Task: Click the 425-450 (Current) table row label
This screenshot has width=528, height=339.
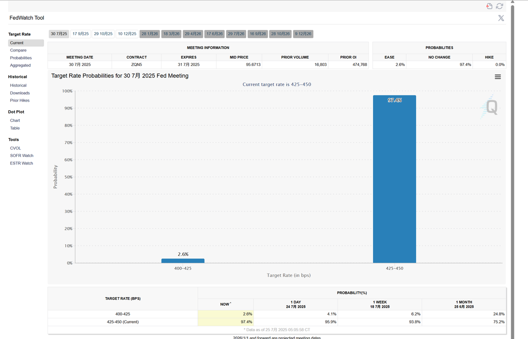Action: (123, 322)
